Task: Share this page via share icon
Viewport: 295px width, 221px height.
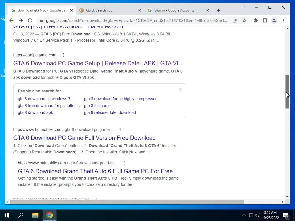Action: tap(235, 20)
